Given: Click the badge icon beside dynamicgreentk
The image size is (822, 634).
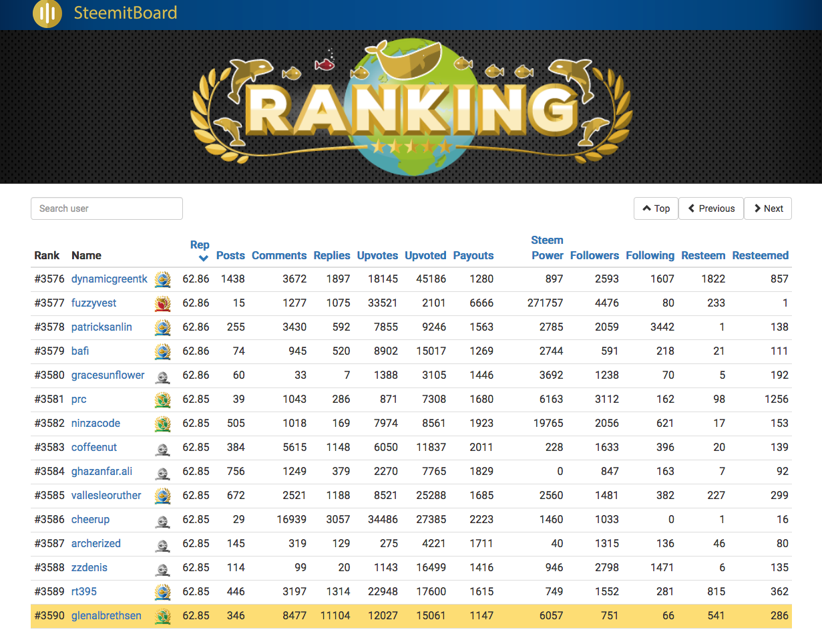Looking at the screenshot, I should [x=162, y=279].
